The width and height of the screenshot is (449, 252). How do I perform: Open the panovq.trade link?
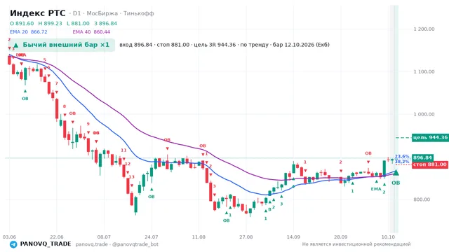click(92, 244)
